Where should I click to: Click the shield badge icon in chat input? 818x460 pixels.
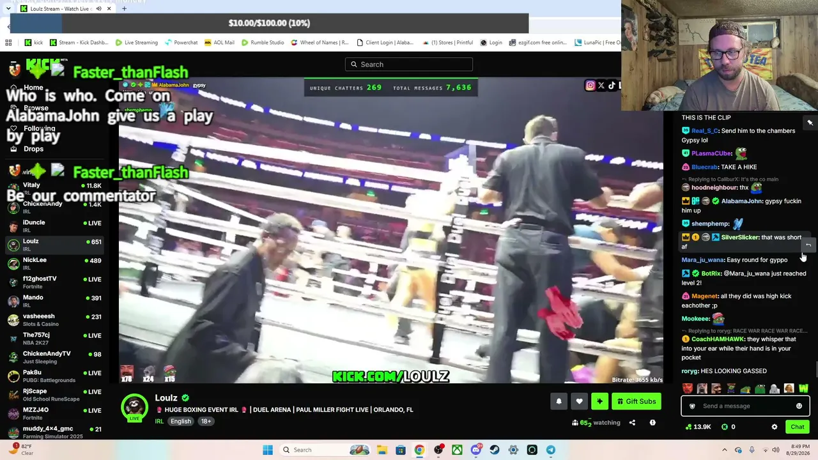pos(691,406)
